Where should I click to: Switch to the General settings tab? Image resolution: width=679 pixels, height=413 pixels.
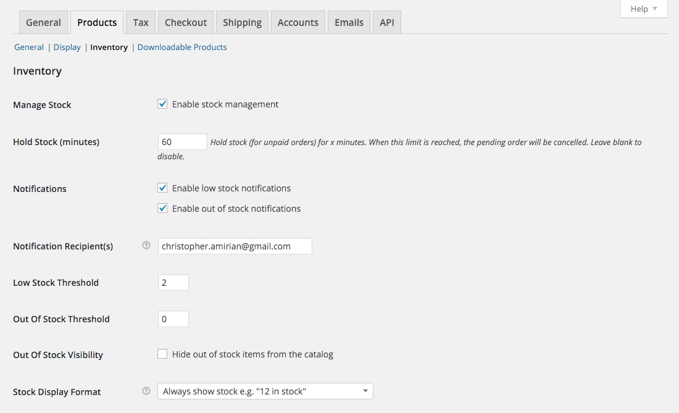tap(43, 22)
